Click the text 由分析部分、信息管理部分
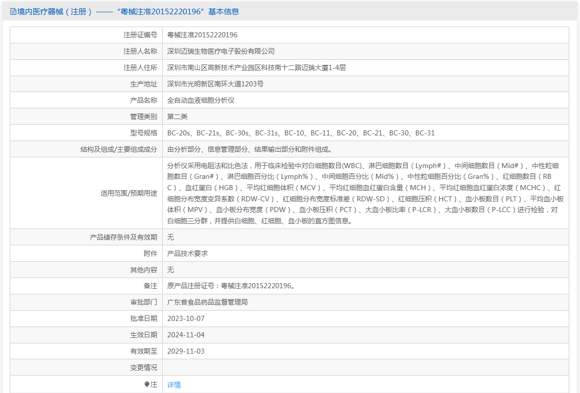This screenshot has width=580, height=393. click(x=208, y=149)
